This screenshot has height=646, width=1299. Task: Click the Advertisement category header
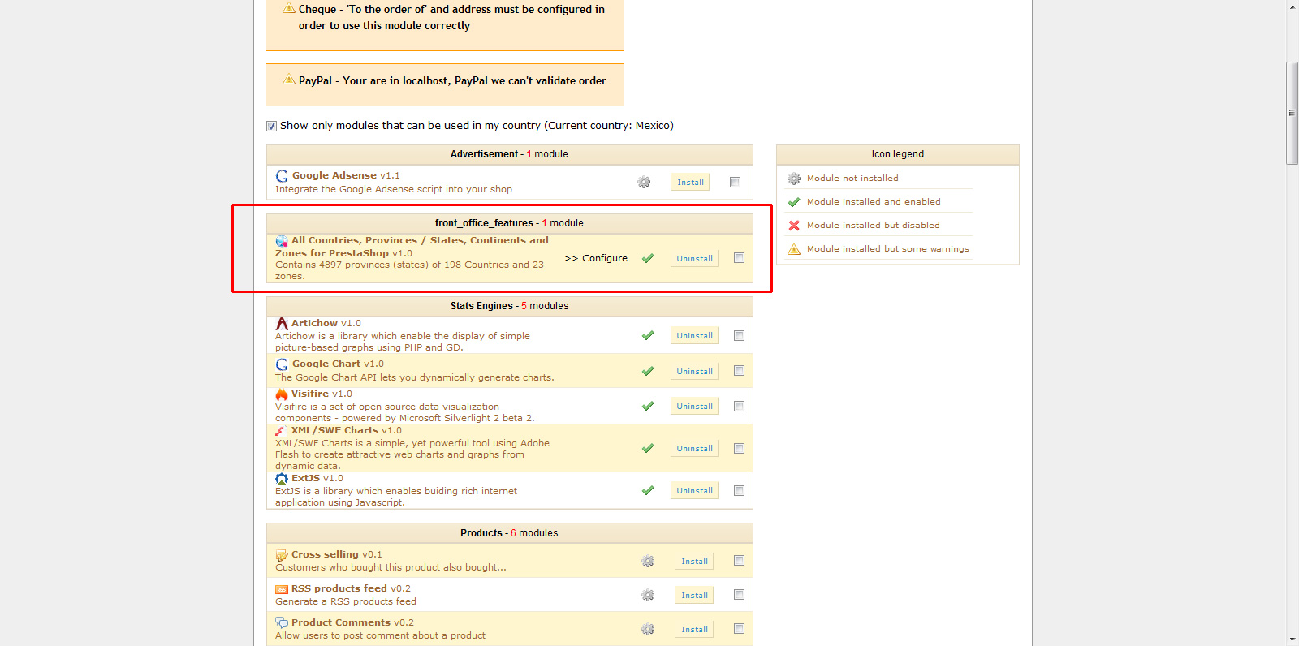tap(510, 154)
